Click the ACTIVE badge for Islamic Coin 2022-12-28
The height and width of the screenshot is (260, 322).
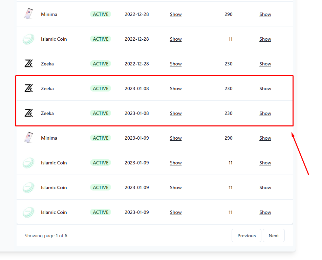point(101,39)
